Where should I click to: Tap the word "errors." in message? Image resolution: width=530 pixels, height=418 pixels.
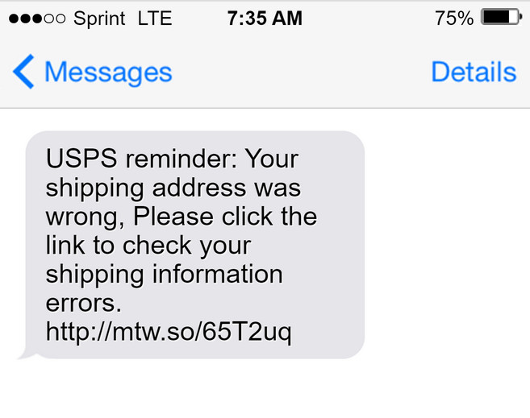point(83,303)
